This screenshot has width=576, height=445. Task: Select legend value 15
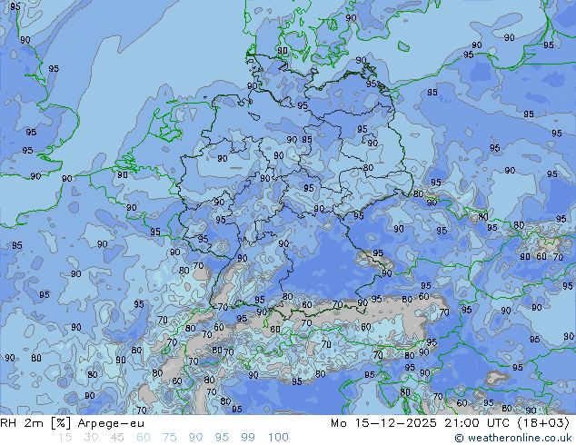pyautogui.click(x=65, y=438)
